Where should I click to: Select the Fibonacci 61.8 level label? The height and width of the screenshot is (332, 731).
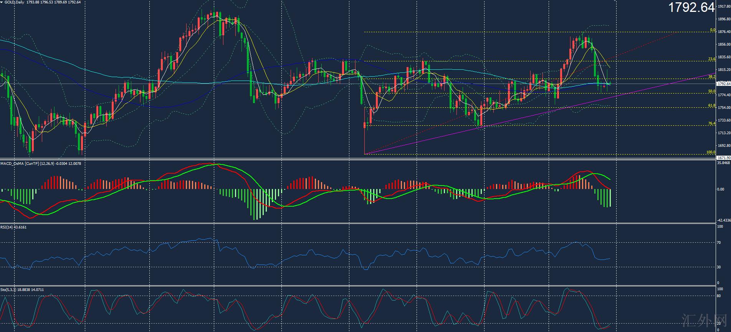711,105
